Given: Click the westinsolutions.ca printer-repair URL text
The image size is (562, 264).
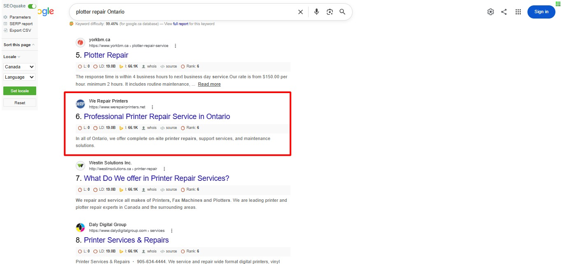Looking at the screenshot, I should point(123,169).
